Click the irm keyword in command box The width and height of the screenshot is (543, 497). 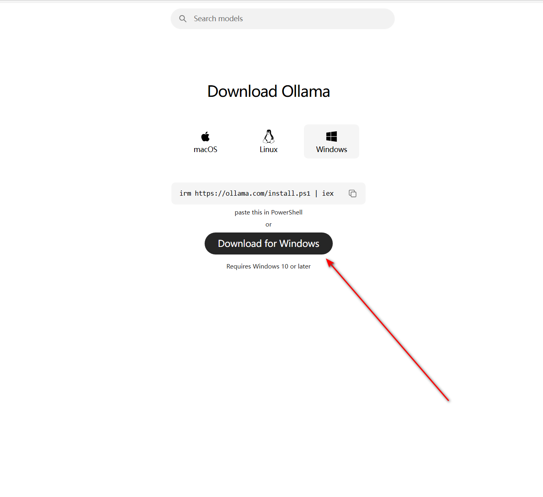185,193
